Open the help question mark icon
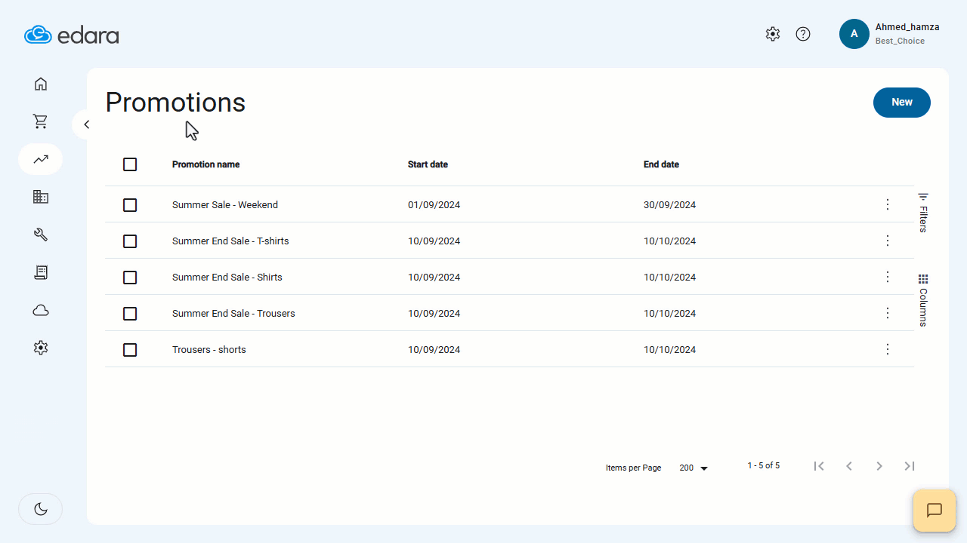 pyautogui.click(x=803, y=34)
